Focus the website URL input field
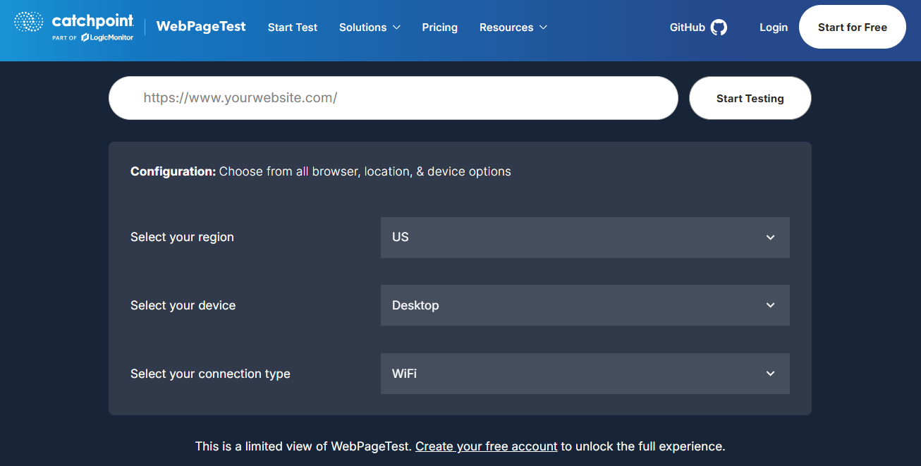This screenshot has width=921, height=466. coord(394,98)
